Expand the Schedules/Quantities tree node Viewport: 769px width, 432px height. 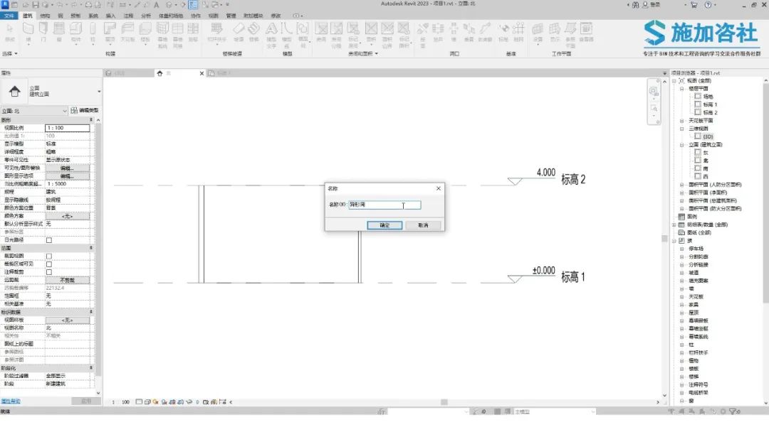pos(674,225)
